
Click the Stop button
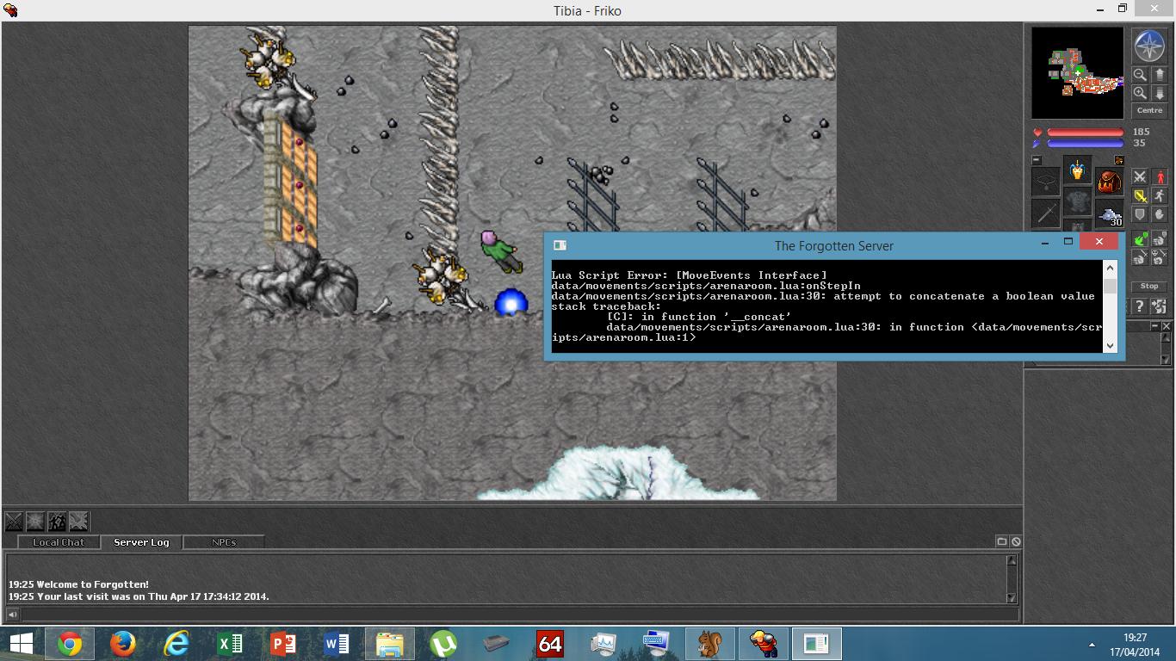1149,287
